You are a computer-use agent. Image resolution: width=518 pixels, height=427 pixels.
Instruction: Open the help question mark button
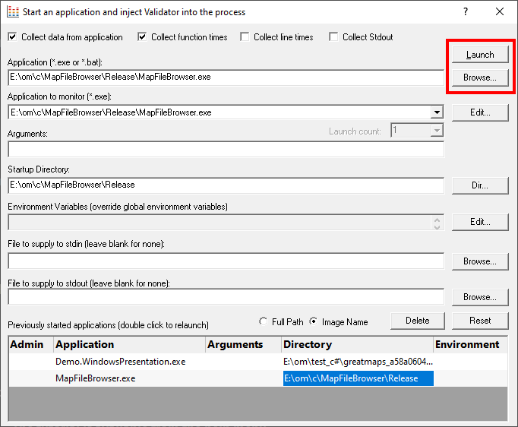[466, 11]
